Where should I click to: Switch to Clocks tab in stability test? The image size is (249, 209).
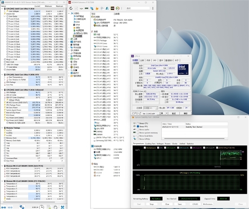(x=175, y=143)
